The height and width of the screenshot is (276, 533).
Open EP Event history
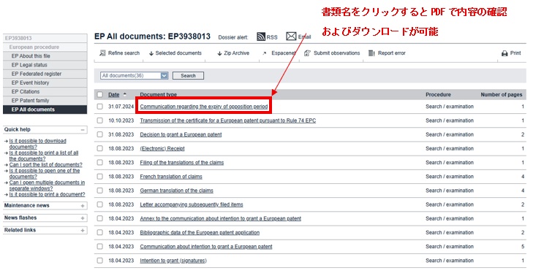coord(45,83)
